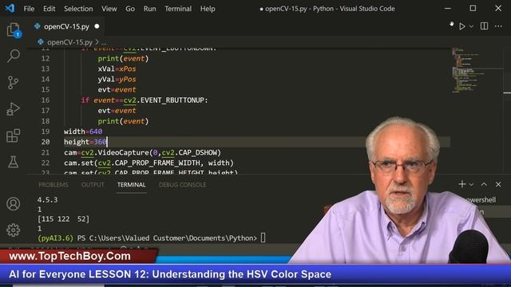Place cursor in height=360 line

pyautogui.click(x=85, y=142)
